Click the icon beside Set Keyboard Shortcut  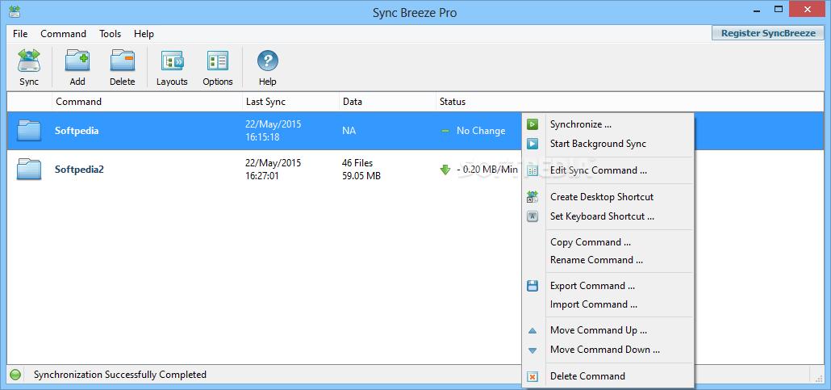532,216
